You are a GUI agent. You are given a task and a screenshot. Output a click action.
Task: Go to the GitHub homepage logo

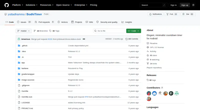[7, 5]
